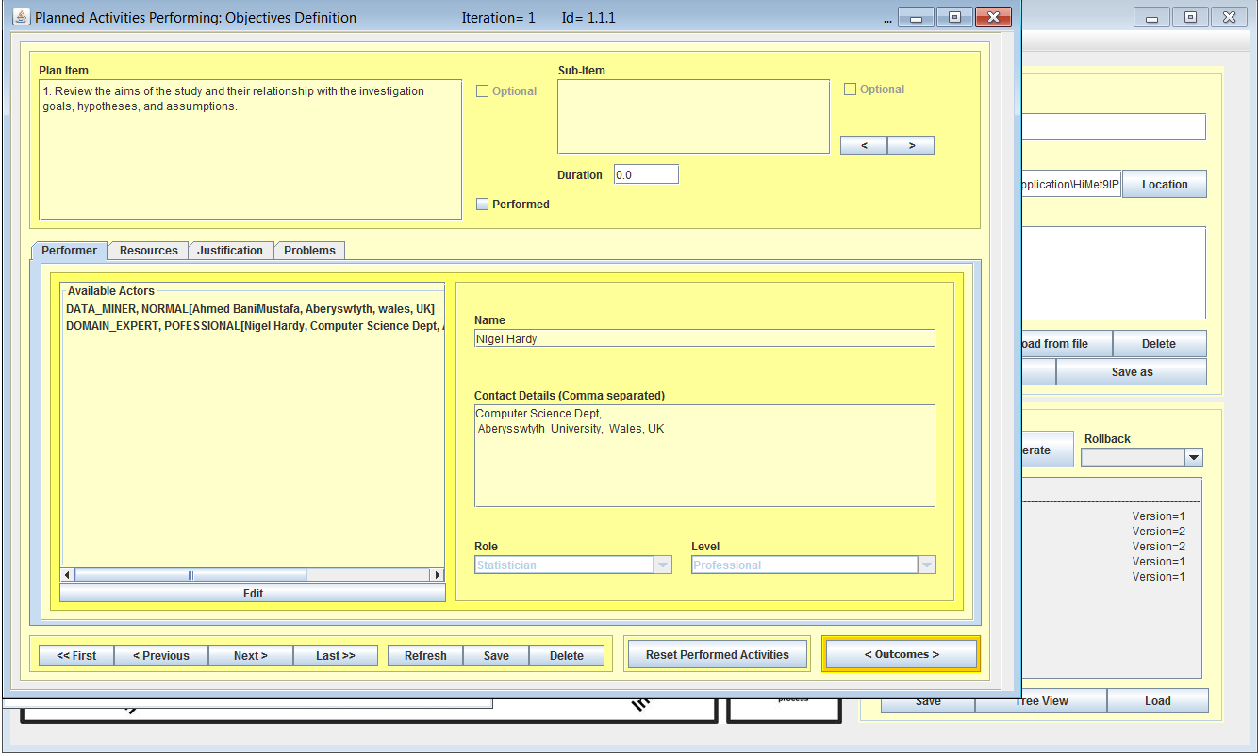
Task: Click the HiMet9IP path field in back window
Action: coord(1071,185)
